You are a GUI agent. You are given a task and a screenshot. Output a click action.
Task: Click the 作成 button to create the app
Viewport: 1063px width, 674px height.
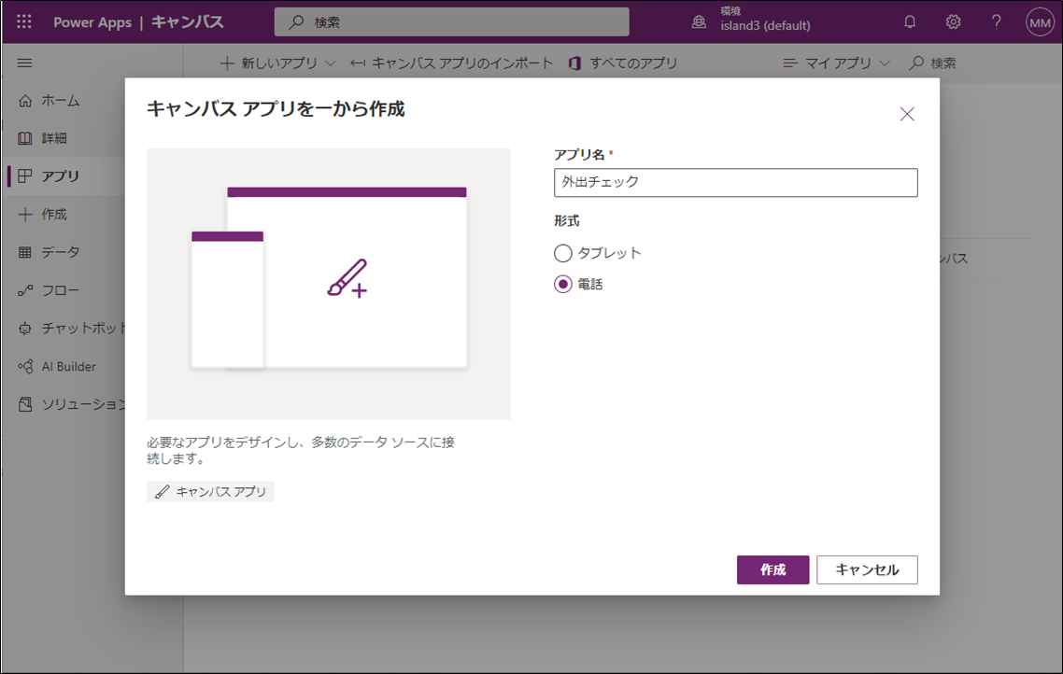pyautogui.click(x=772, y=569)
